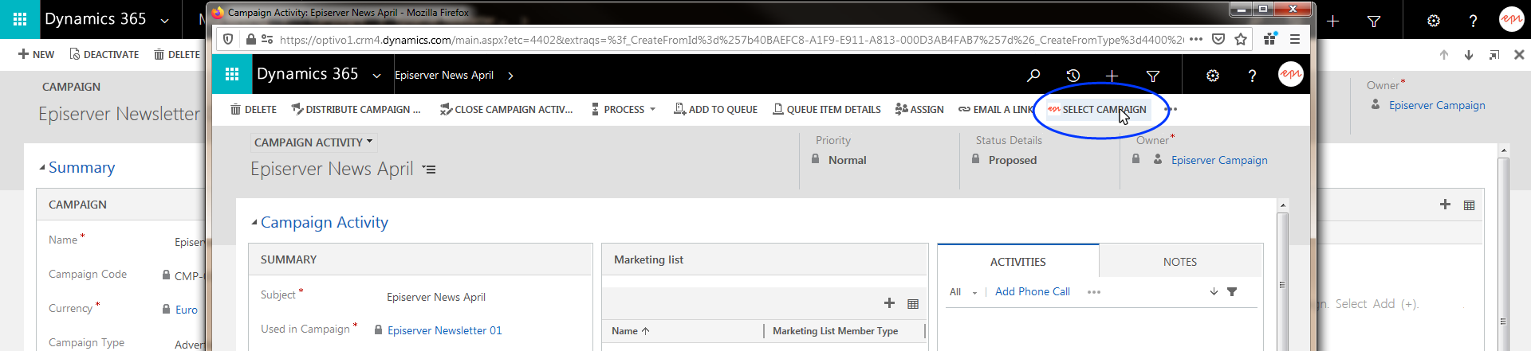Select the Activities tab
The image size is (1531, 351).
1017,262
